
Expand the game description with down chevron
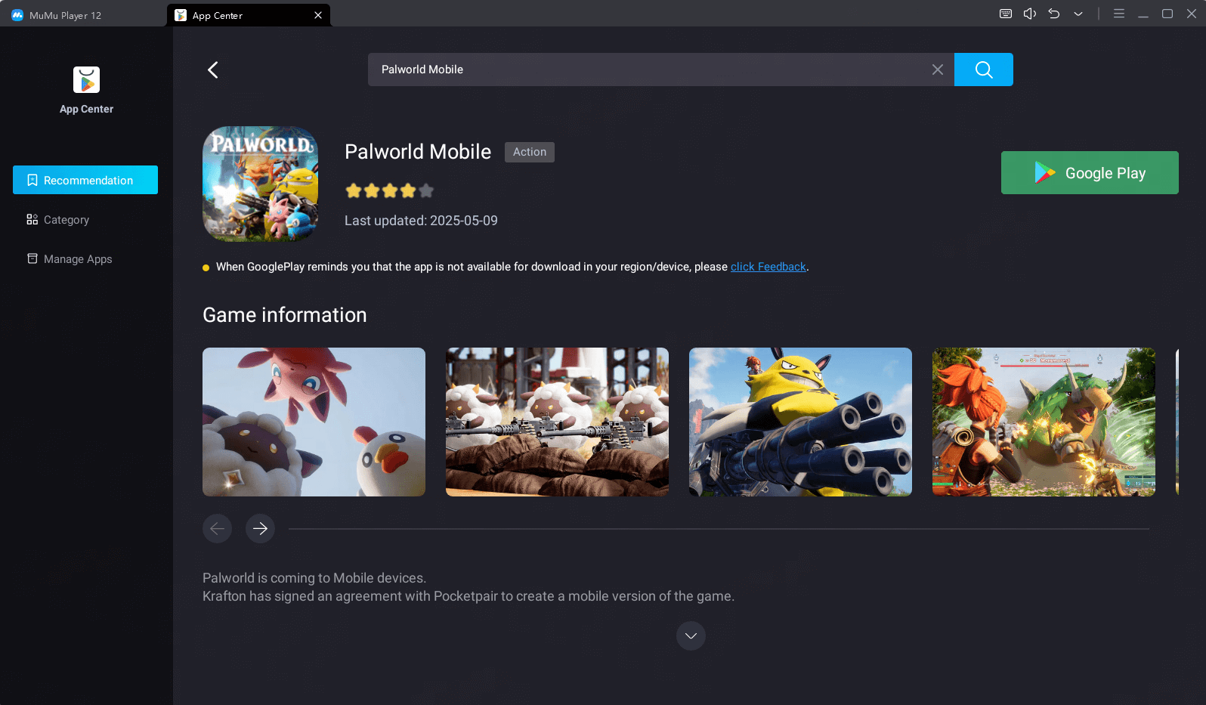coord(691,635)
